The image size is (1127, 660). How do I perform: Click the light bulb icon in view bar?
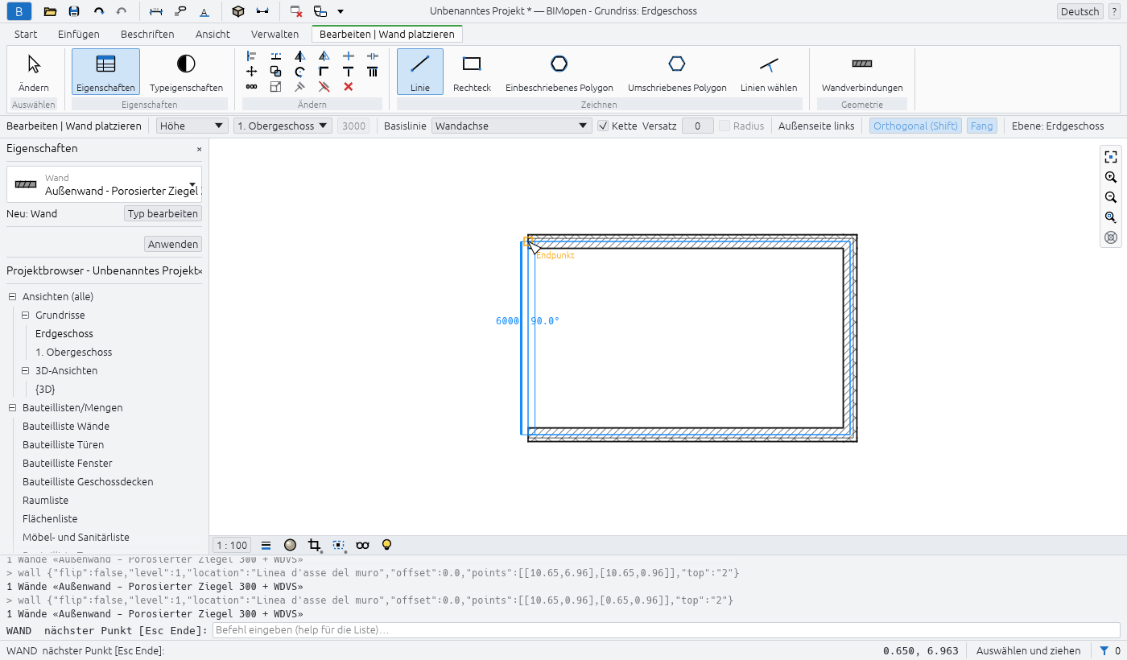point(386,545)
